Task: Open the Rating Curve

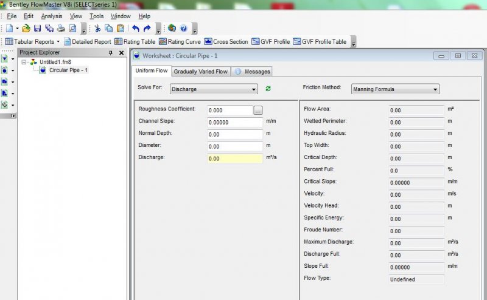Action: click(180, 41)
